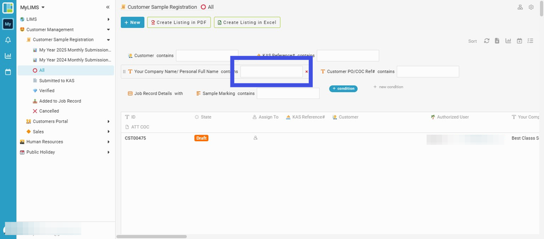Screen dimensions: 544x239
Task: Collapse Customer Sample Registration subsection
Action: 109,40
